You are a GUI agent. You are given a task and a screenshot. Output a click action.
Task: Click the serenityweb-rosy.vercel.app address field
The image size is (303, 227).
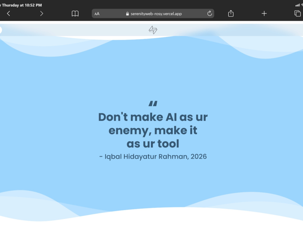[153, 14]
